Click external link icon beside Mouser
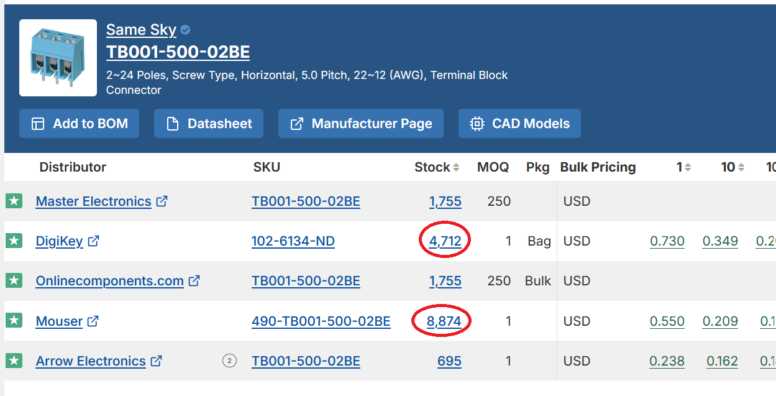This screenshot has width=776, height=396. point(93,321)
